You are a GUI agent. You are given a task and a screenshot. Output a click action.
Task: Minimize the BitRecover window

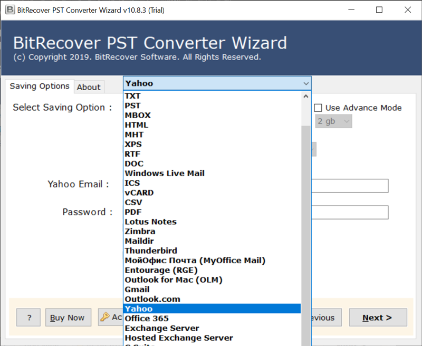click(351, 10)
